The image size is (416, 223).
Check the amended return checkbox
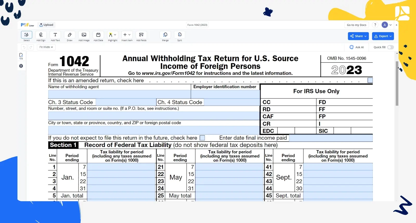tap(370, 80)
